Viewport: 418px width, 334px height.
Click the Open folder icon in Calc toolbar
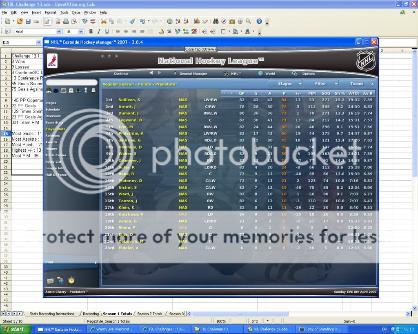pyautogui.click(x=20, y=21)
